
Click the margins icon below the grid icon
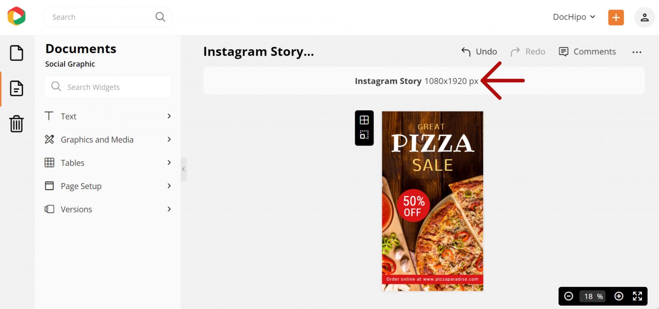point(364,136)
